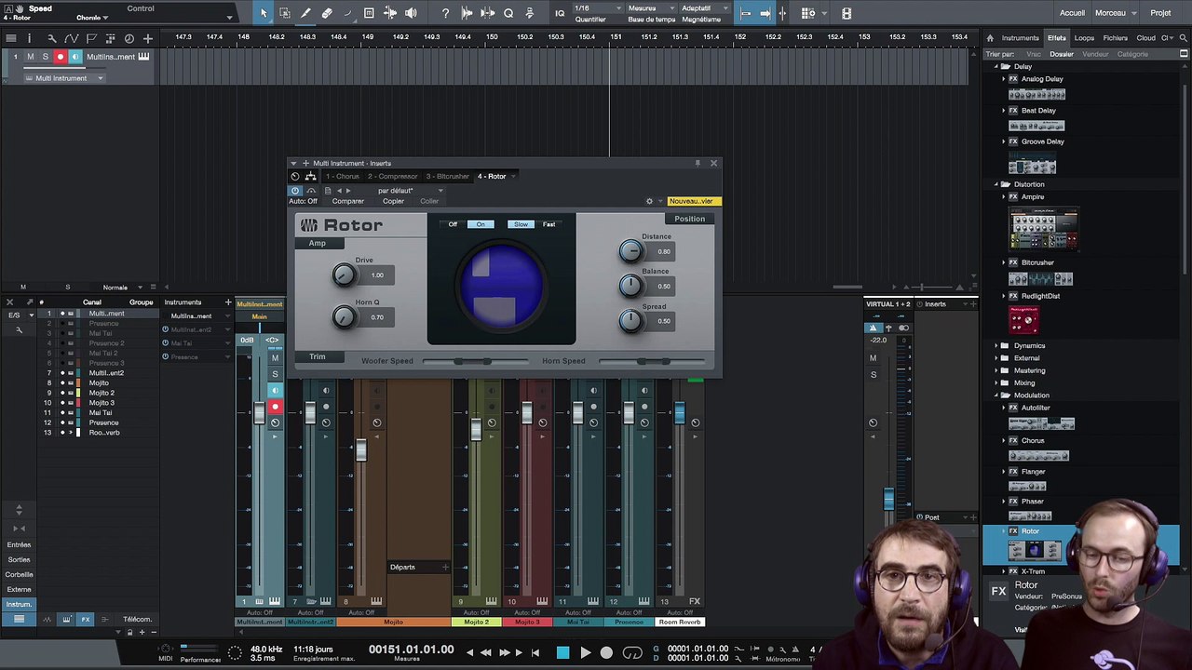
Task: Expand the Mastering folder in browser
Action: (x=996, y=370)
